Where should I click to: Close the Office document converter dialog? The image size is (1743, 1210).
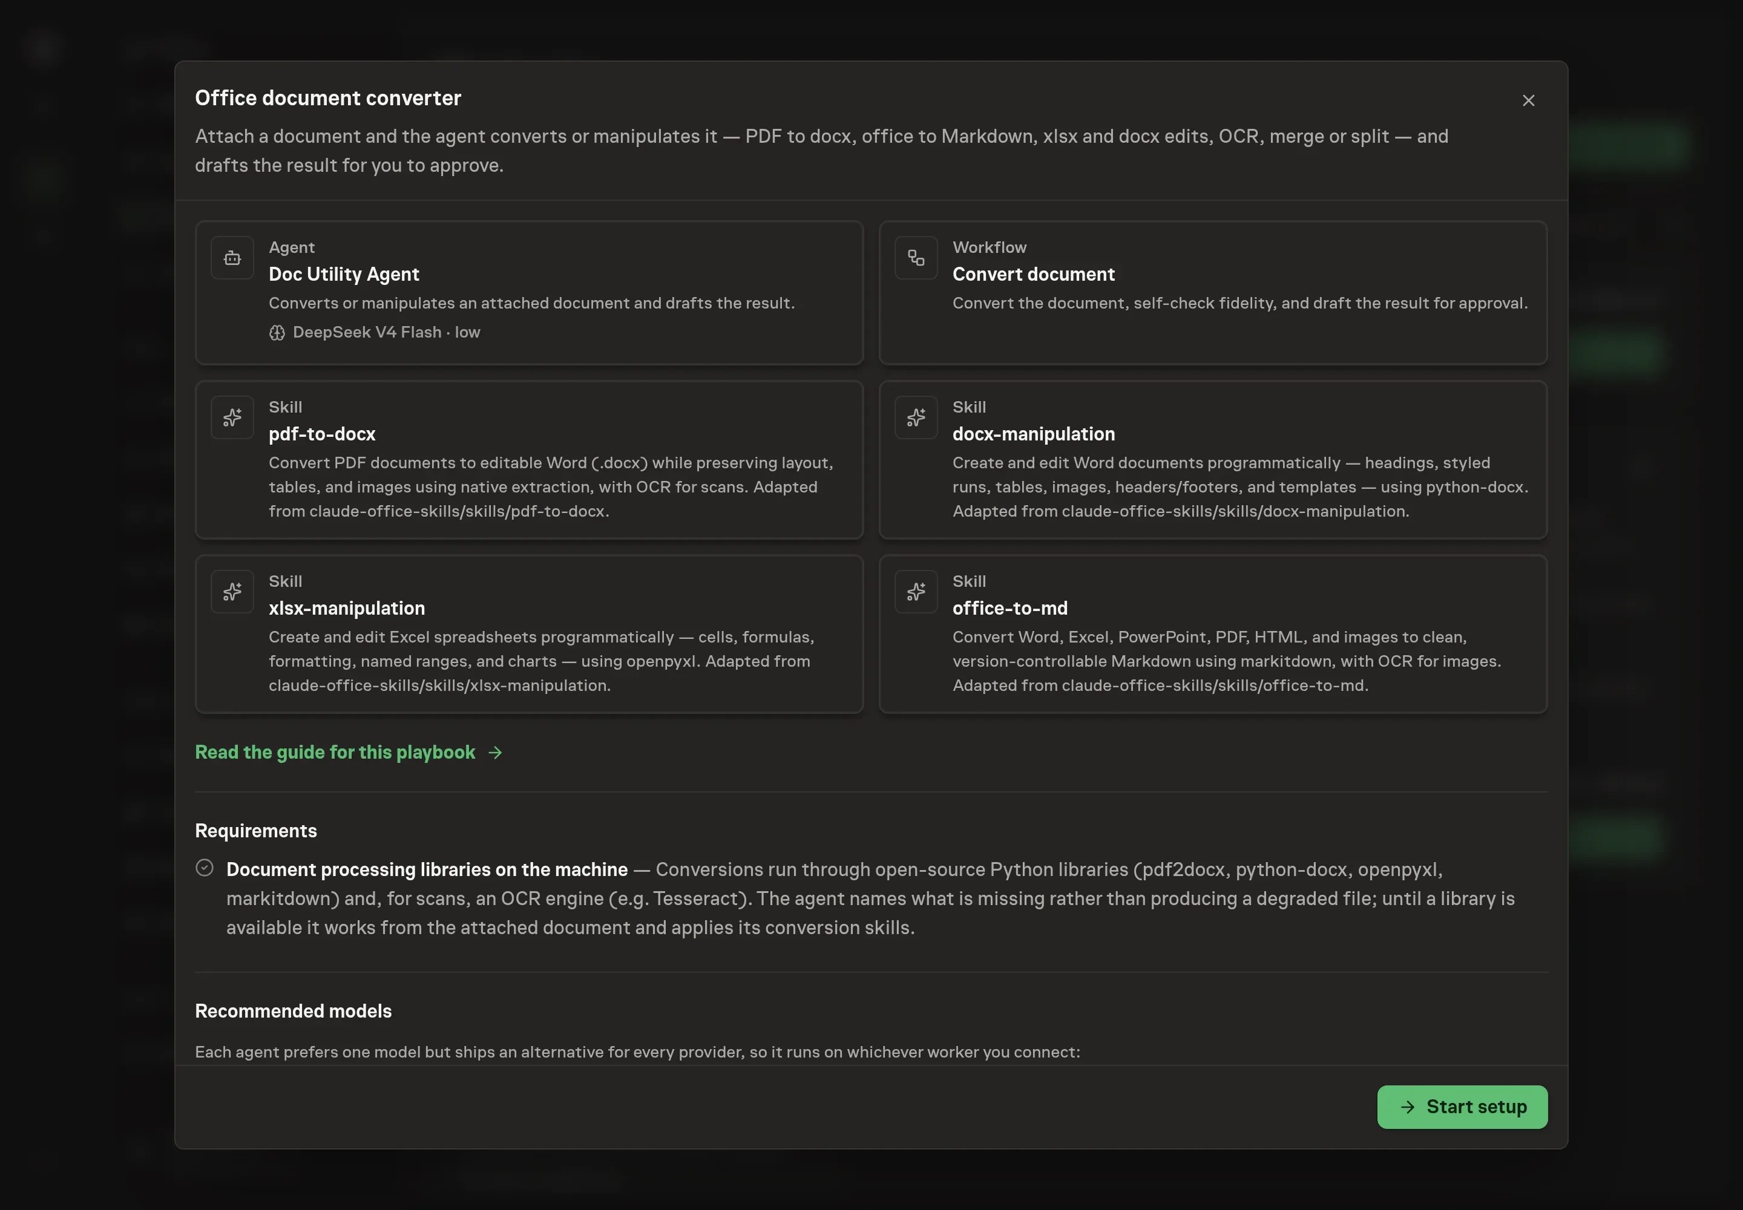pos(1528,100)
